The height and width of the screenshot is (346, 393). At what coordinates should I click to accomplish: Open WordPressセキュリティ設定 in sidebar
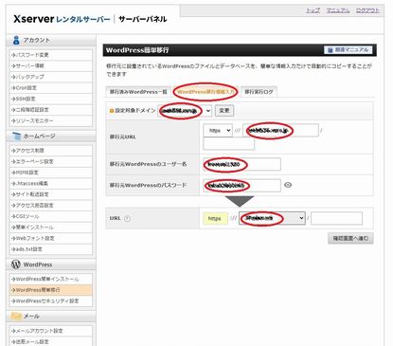pyautogui.click(x=51, y=300)
